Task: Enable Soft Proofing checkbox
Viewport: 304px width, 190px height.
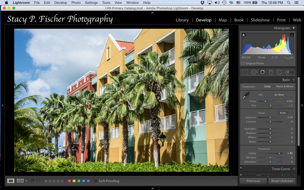Action: pyautogui.click(x=96, y=181)
